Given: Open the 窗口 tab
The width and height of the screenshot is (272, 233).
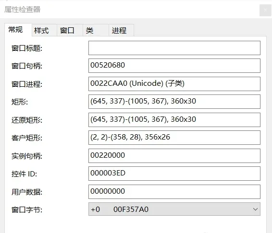Looking at the screenshot, I should (70, 30).
